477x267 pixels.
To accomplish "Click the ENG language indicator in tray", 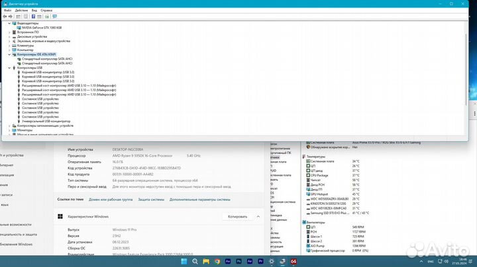I will [431, 261].
